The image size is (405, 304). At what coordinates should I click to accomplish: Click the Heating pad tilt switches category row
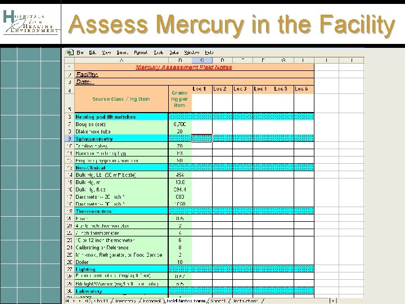coord(121,117)
